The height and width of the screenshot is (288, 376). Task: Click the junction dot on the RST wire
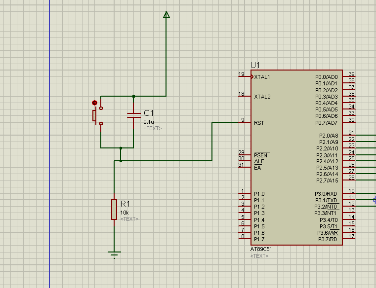pos(121,161)
